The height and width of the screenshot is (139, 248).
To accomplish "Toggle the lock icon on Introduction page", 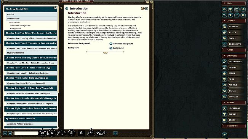I will point(146,8).
